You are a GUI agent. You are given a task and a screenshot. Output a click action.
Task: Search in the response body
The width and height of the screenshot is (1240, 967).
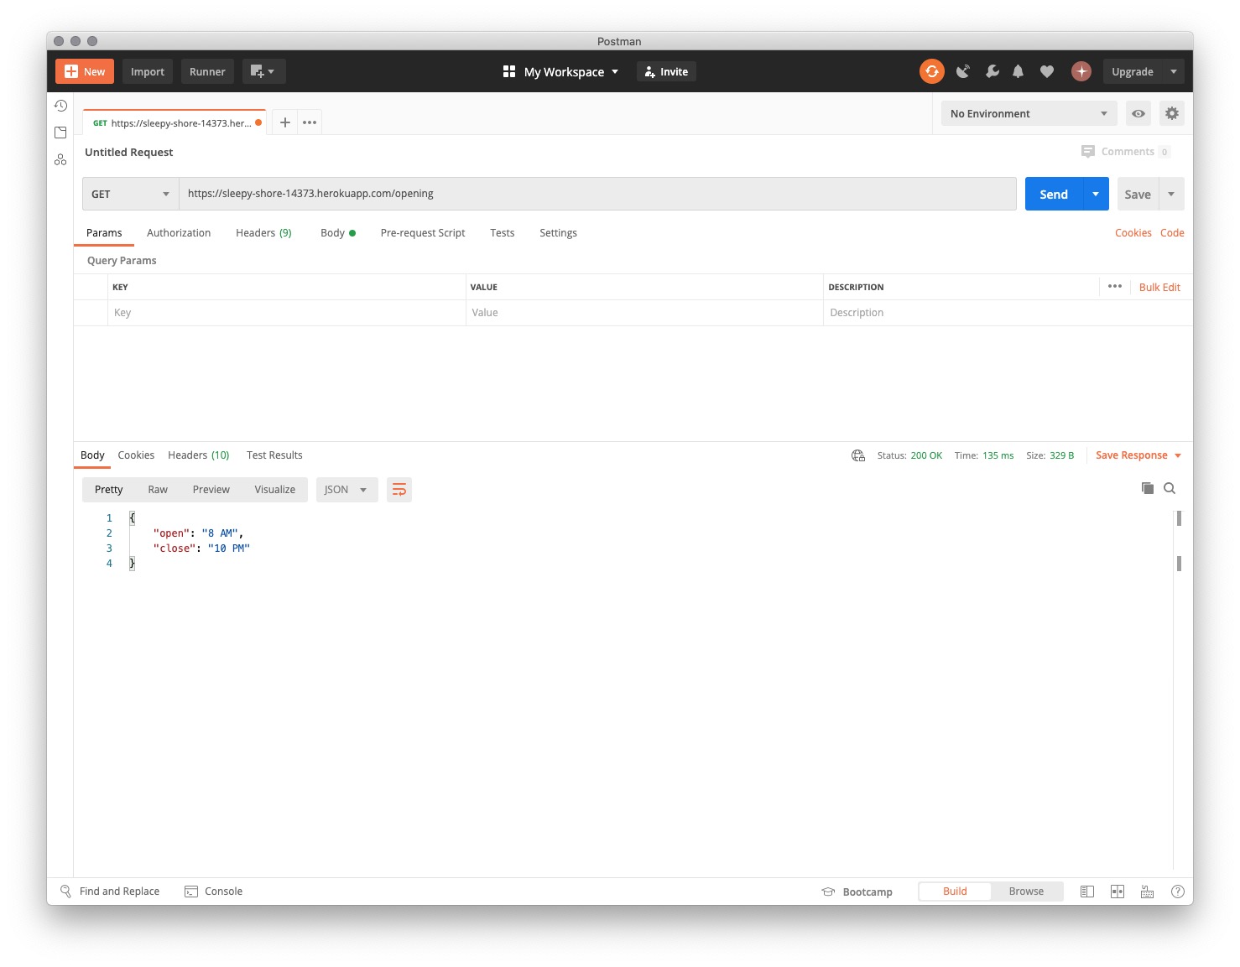tap(1170, 488)
